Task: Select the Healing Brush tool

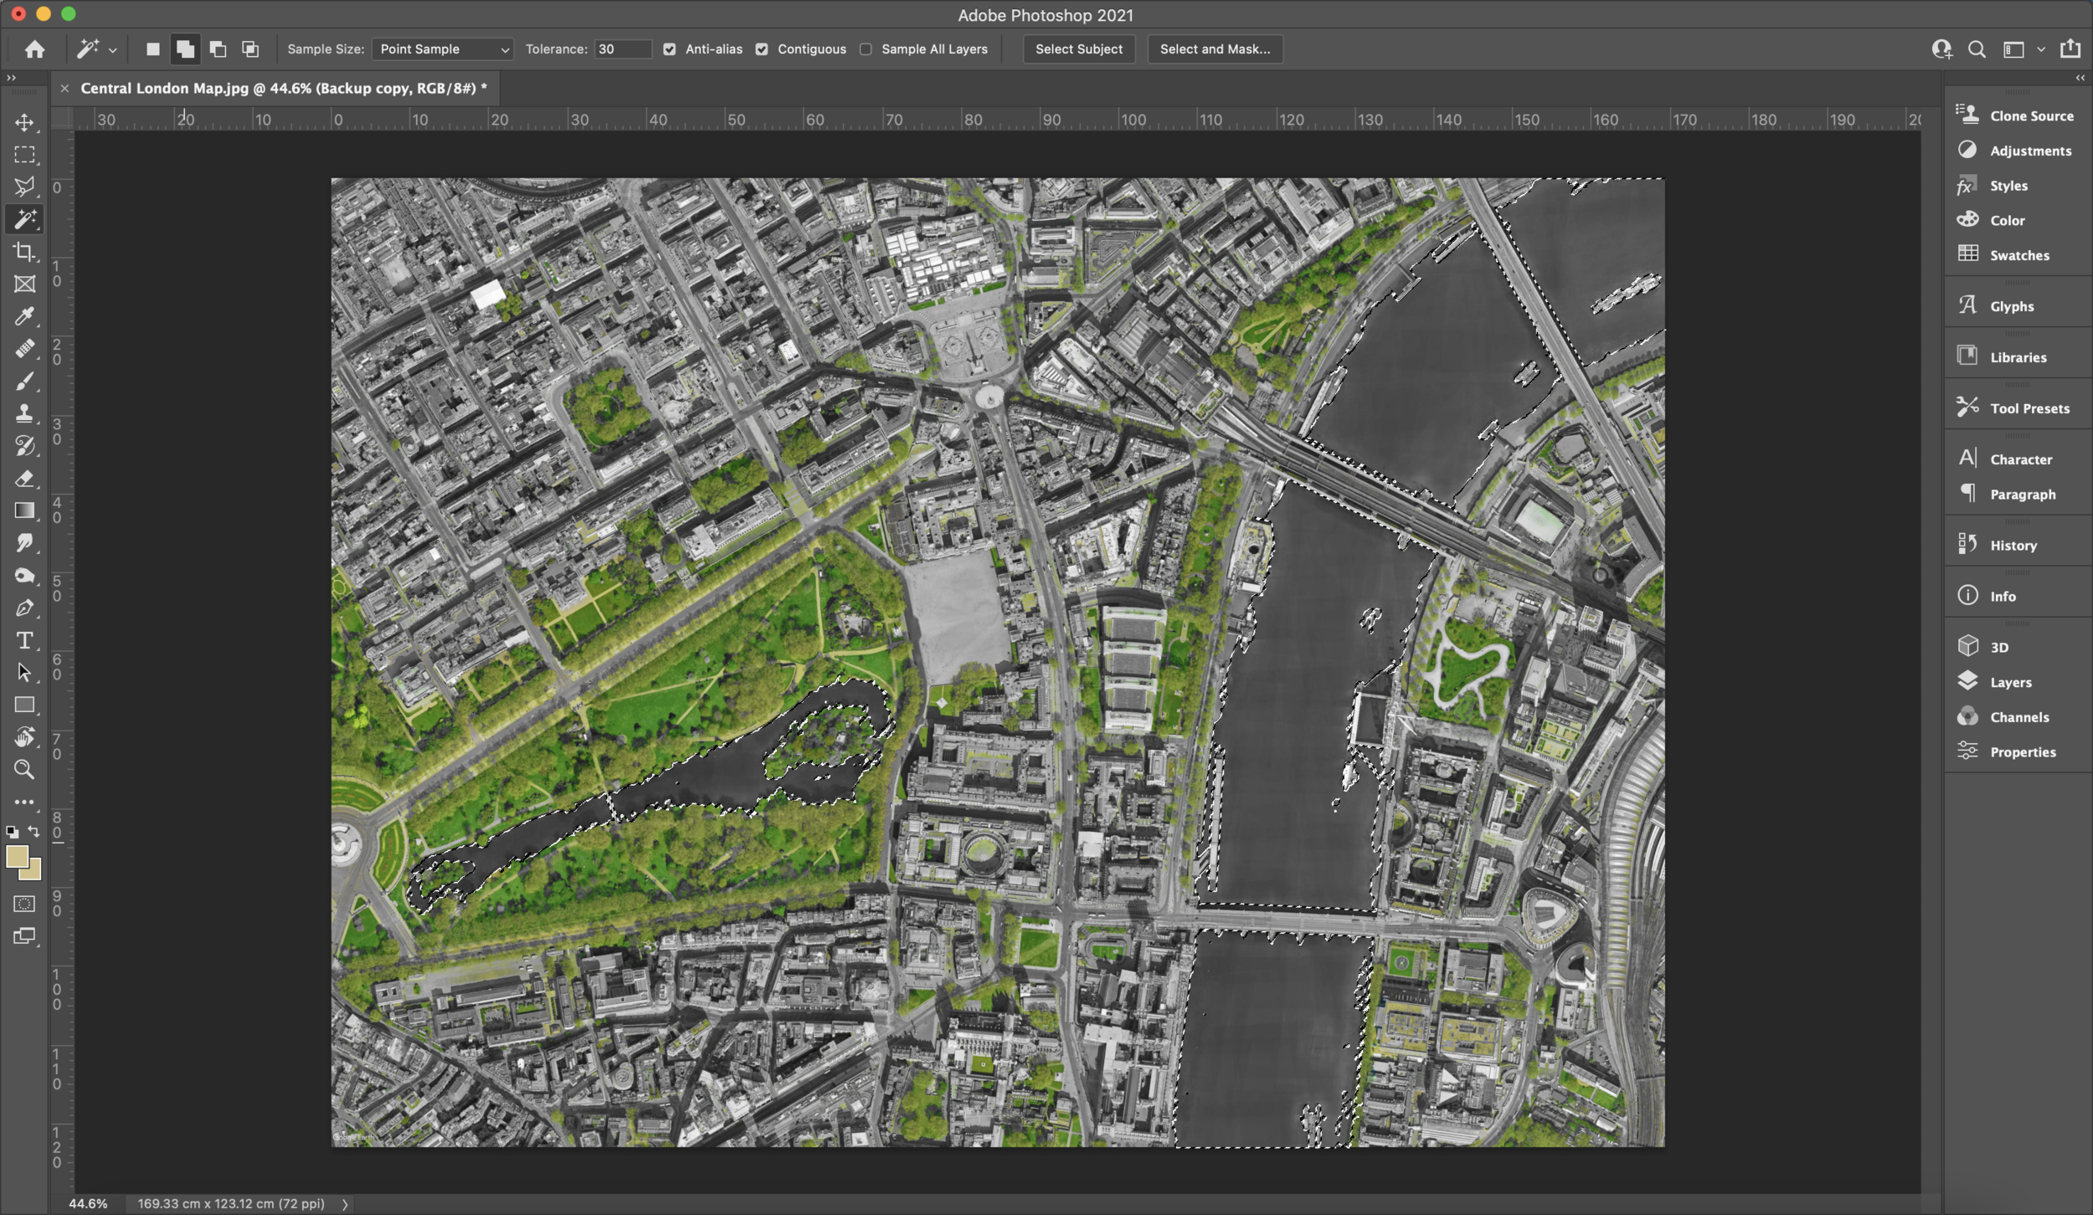Action: (24, 349)
